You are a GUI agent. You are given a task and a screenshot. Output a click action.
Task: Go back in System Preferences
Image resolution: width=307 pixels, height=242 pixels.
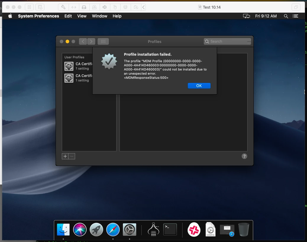[x=83, y=41]
